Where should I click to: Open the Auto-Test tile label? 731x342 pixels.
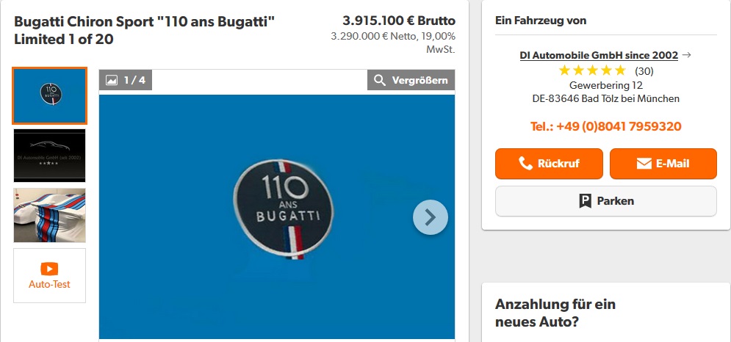coord(49,284)
